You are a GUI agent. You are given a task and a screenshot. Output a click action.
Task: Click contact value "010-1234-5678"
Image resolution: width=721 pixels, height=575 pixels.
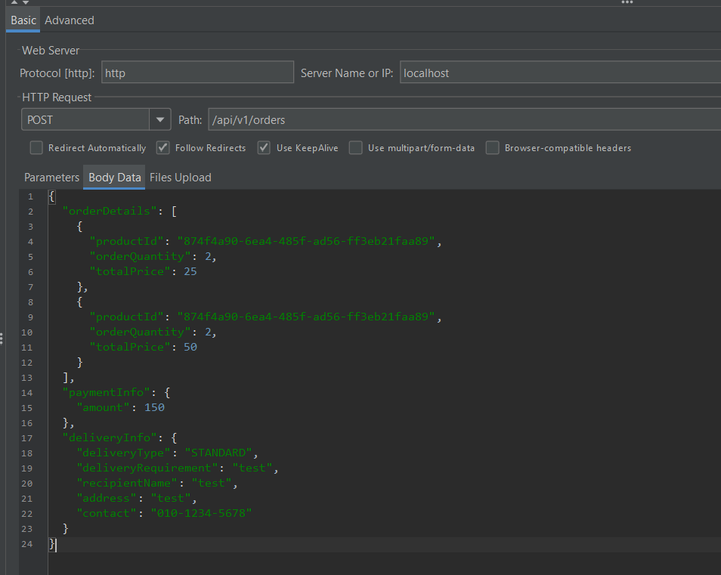pos(201,513)
